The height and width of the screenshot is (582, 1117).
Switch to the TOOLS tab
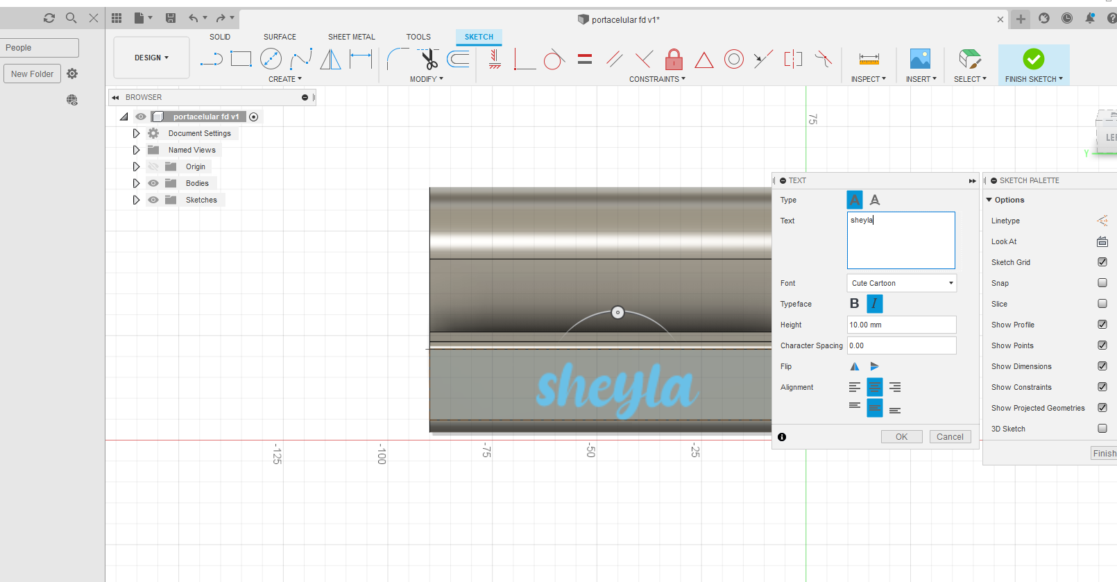tap(418, 37)
